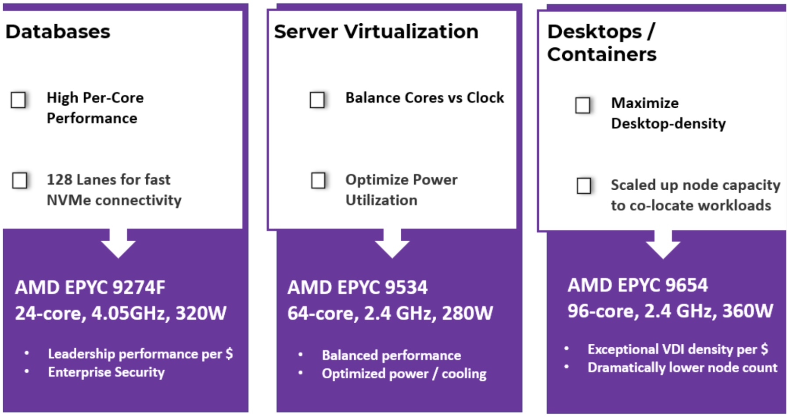Image resolution: width=790 pixels, height=420 pixels.
Task: Check the Optimize Power Utilization box
Action: pyautogui.click(x=319, y=180)
